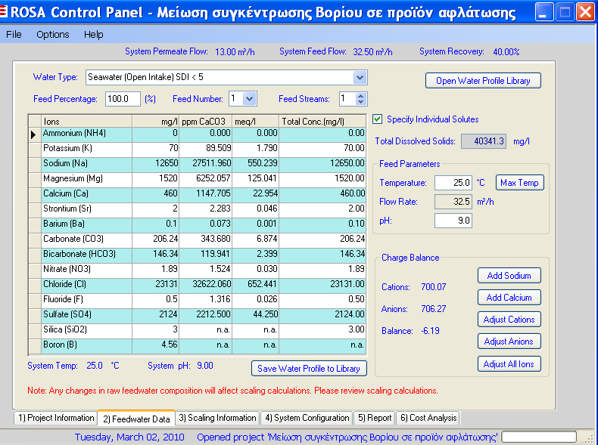Switch to Feedwater Data tab
Screen dimensions: 598x445
coord(136,419)
